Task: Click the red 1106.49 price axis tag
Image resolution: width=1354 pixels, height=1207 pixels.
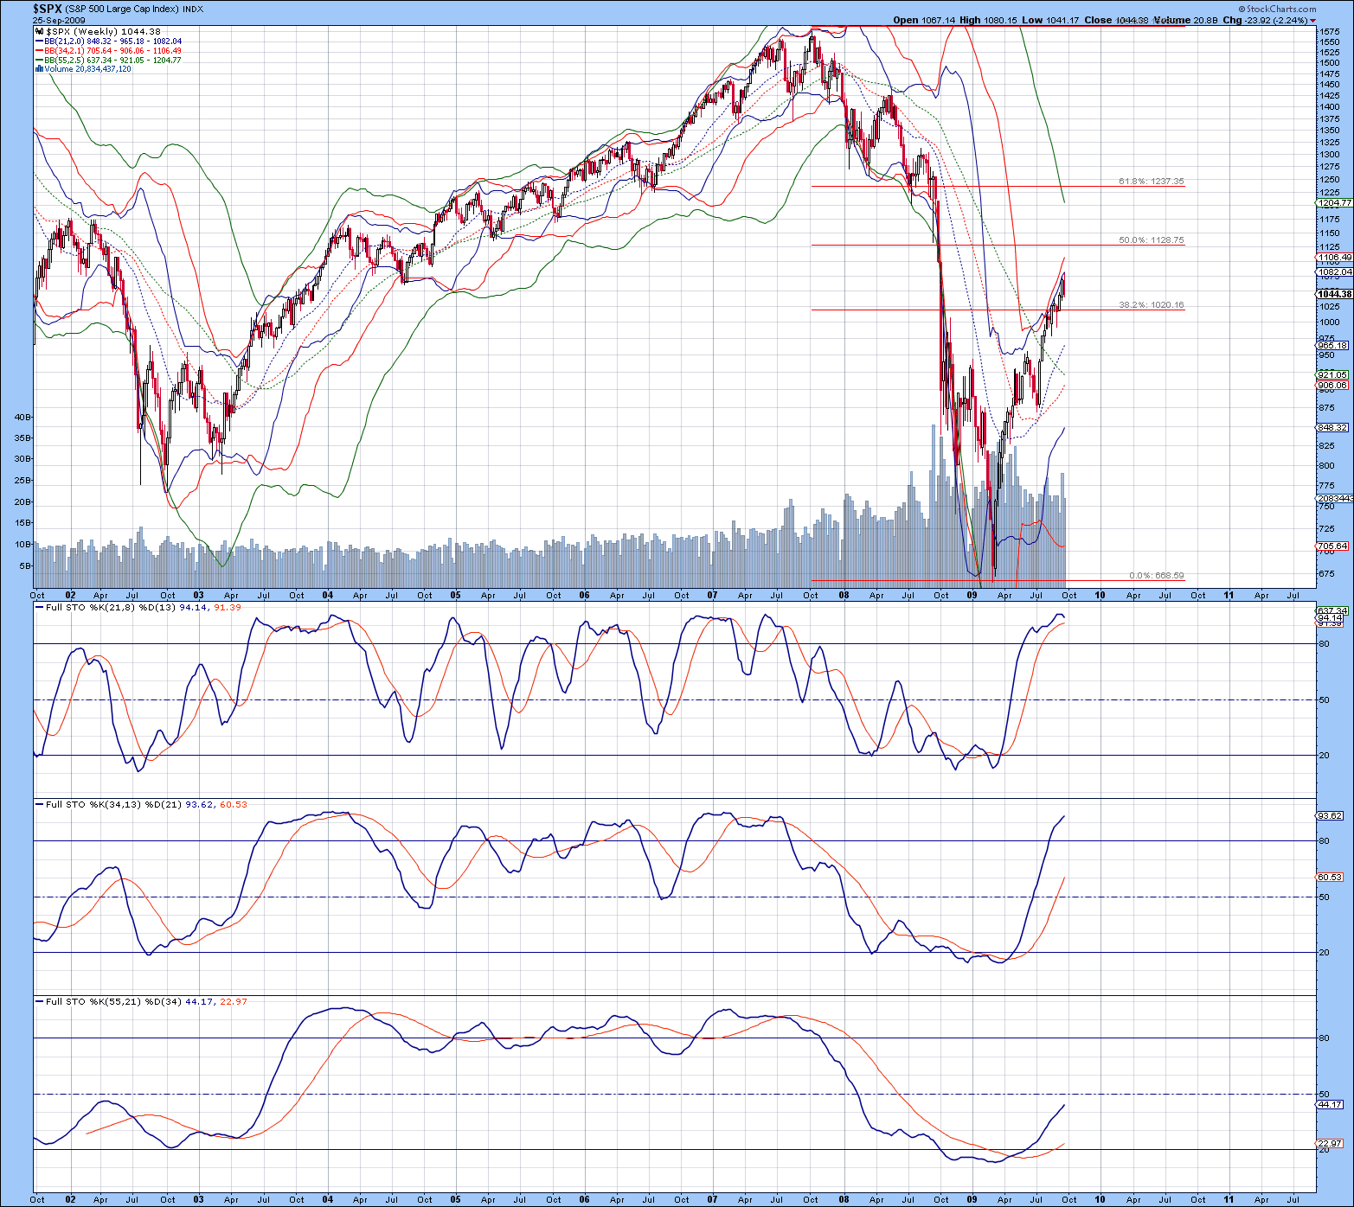Action: (x=1334, y=258)
